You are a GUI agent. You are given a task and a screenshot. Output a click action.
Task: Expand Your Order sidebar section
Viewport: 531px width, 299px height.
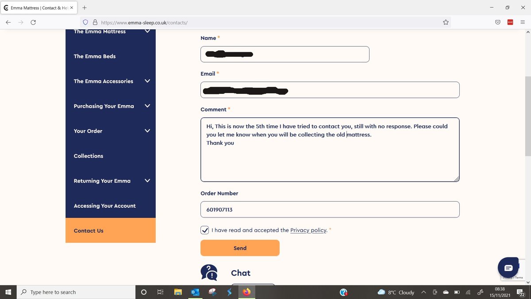pos(147,131)
